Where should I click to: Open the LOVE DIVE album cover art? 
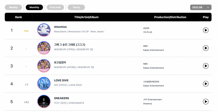[x=44, y=84]
